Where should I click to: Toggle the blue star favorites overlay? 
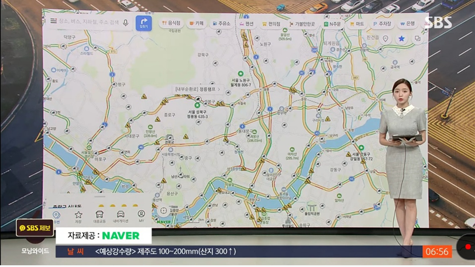[401, 39]
